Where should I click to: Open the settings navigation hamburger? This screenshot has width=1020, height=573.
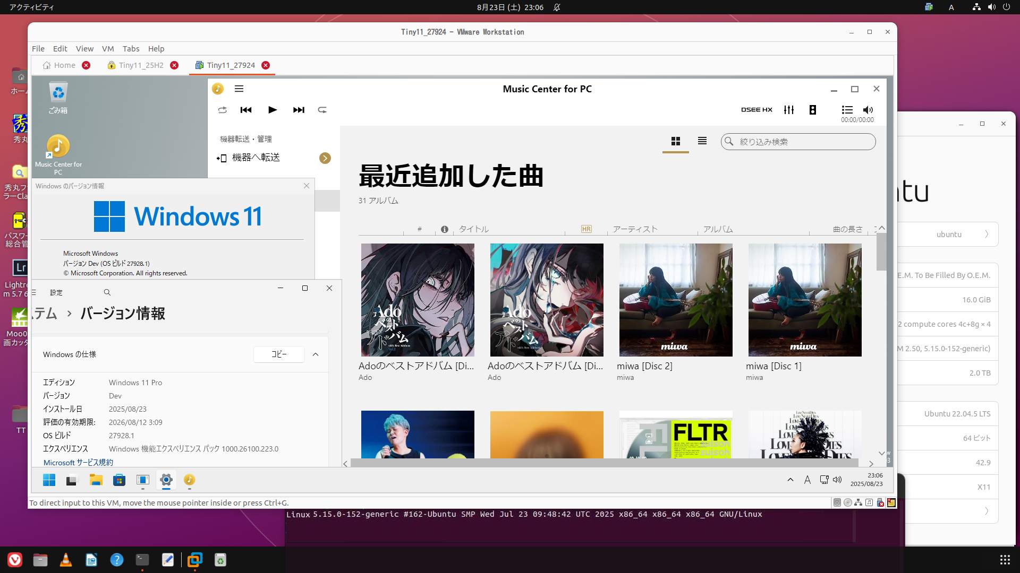click(x=34, y=292)
